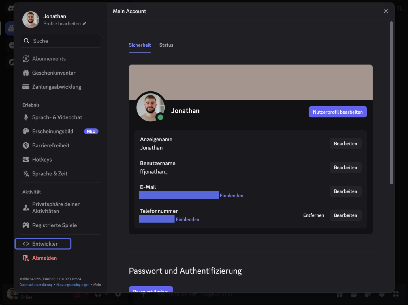Viewport: 408px width, 305px height.
Task: Click the gift icon for Geschenkinventar
Action: [26, 73]
